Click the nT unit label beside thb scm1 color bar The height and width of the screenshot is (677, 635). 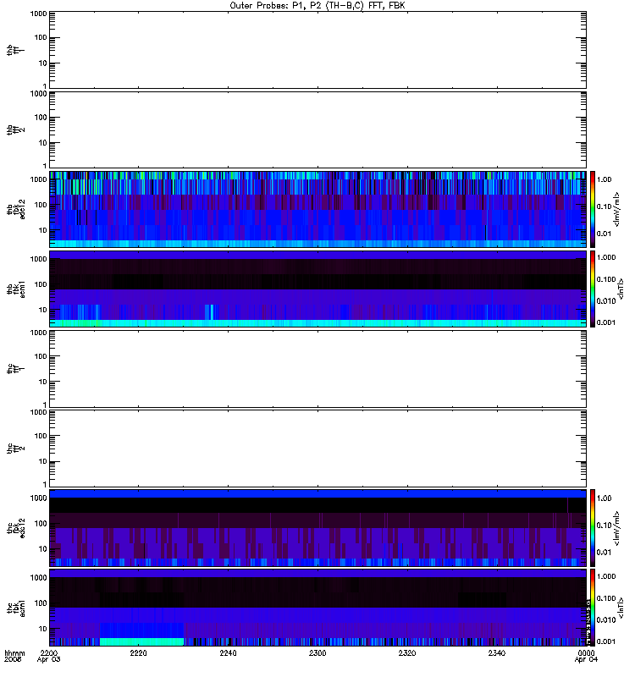[x=621, y=289]
